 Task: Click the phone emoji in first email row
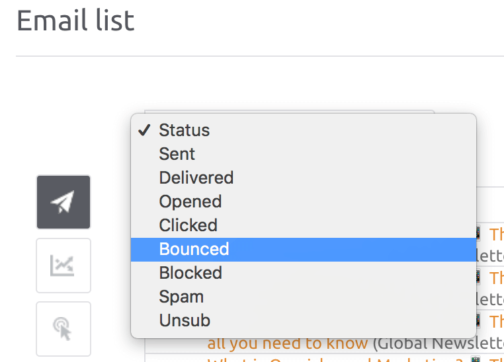pyautogui.click(x=478, y=233)
